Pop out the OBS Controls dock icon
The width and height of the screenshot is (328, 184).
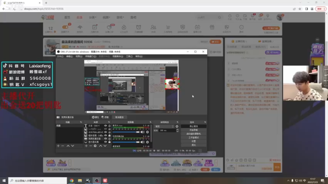[205, 122]
